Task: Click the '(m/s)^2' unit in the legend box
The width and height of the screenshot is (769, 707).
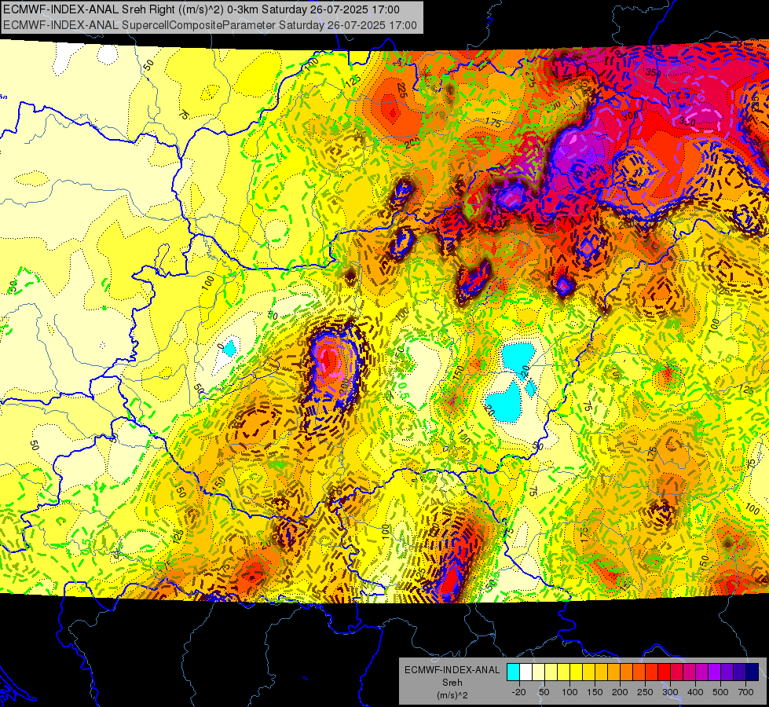Action: click(452, 695)
